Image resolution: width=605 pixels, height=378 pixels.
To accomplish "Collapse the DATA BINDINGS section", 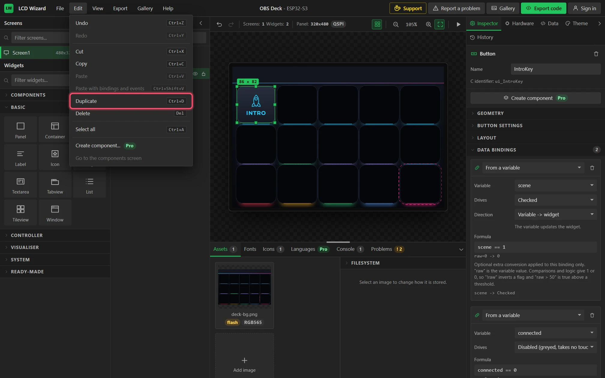I will [535, 150].
